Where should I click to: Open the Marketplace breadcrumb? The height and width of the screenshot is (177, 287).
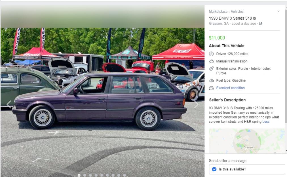pos(218,12)
